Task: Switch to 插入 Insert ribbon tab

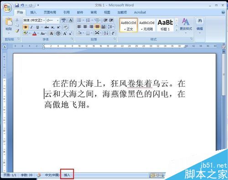Action: [33, 12]
